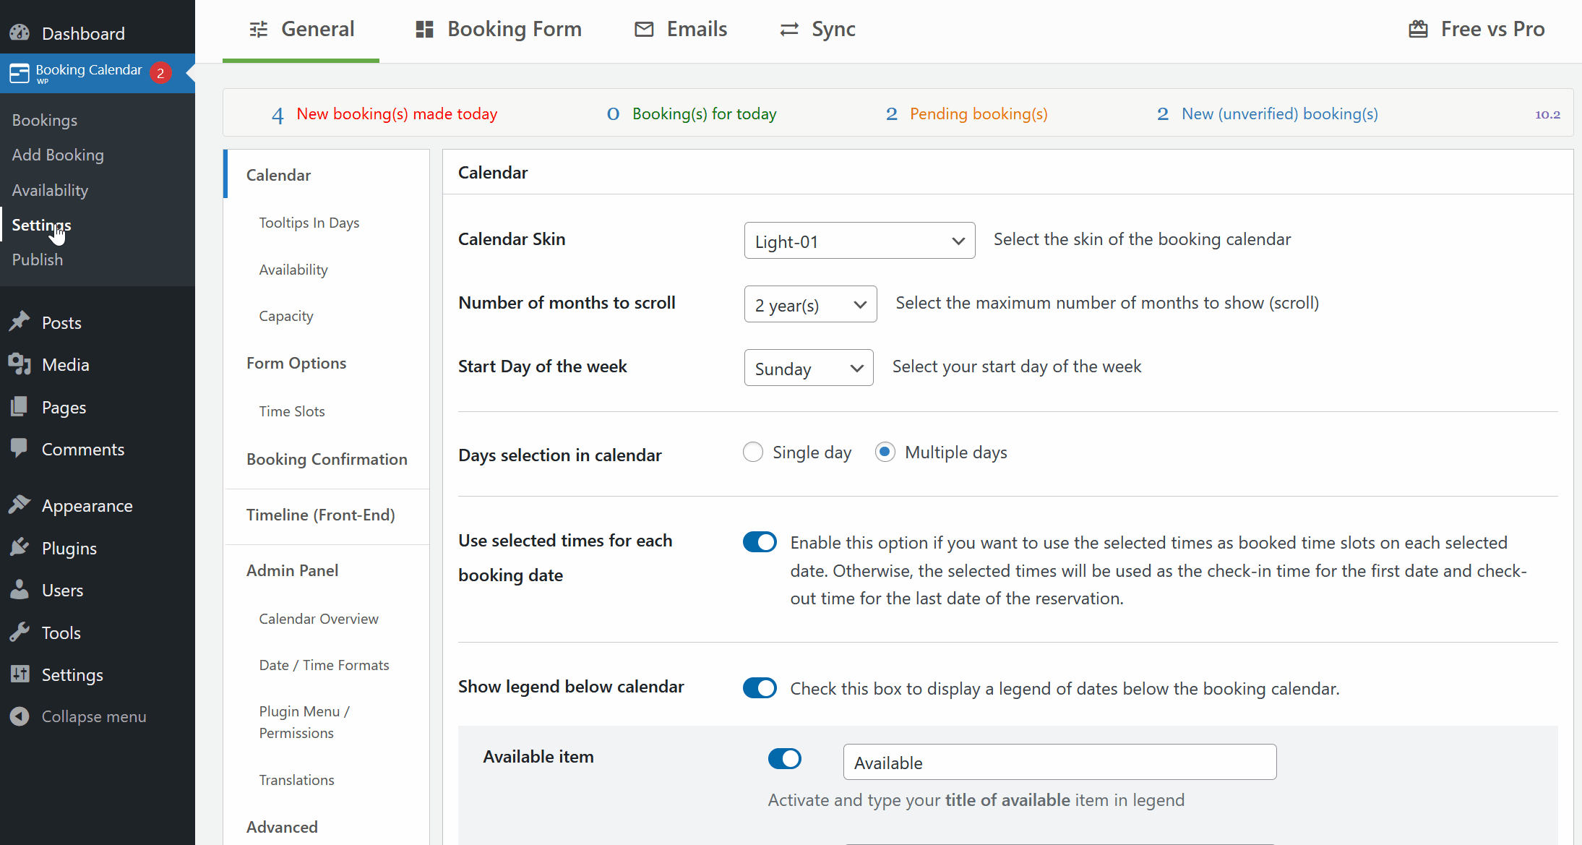Click the WordPress Settings sliders icon

click(x=20, y=674)
